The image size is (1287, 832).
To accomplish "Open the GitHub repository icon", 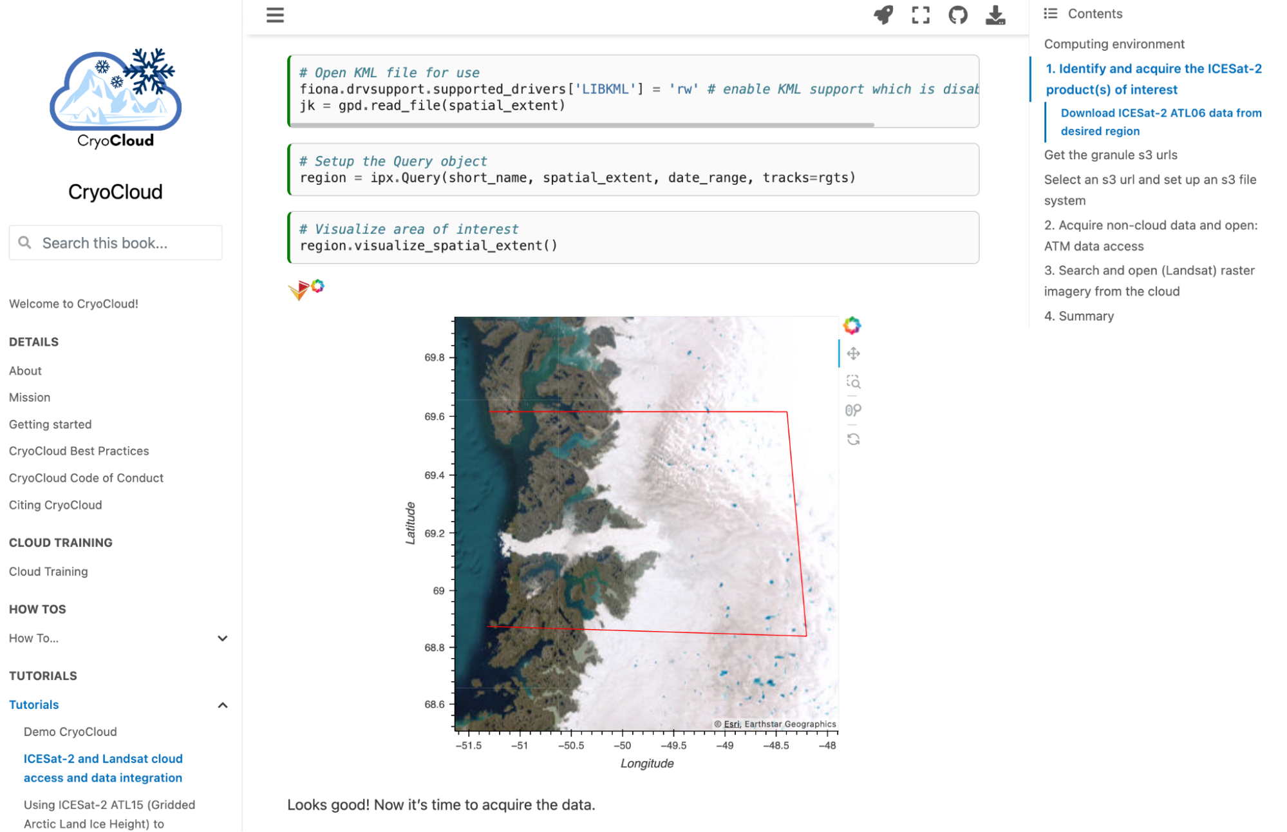I will (958, 15).
